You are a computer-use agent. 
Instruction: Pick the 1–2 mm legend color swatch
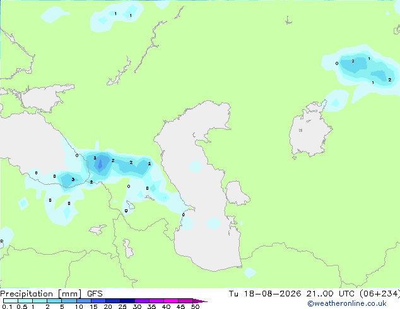[x=40, y=301]
